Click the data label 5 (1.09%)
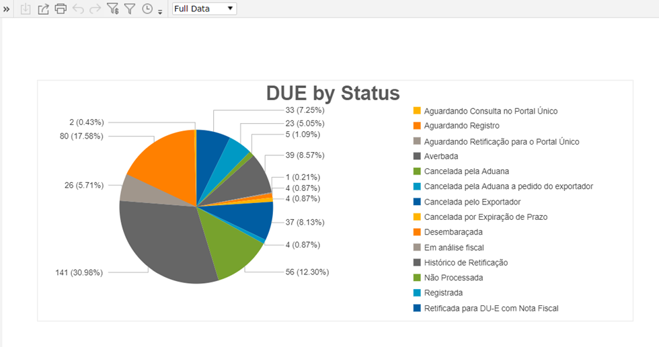The image size is (659, 347). click(x=303, y=134)
